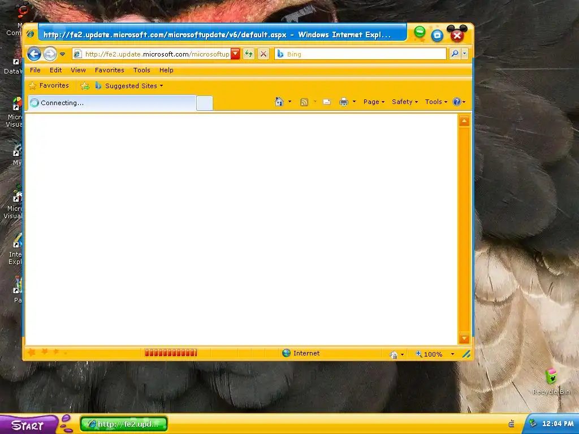579x434 pixels.
Task: Refresh the page with the green arrows icon
Action: coord(249,54)
